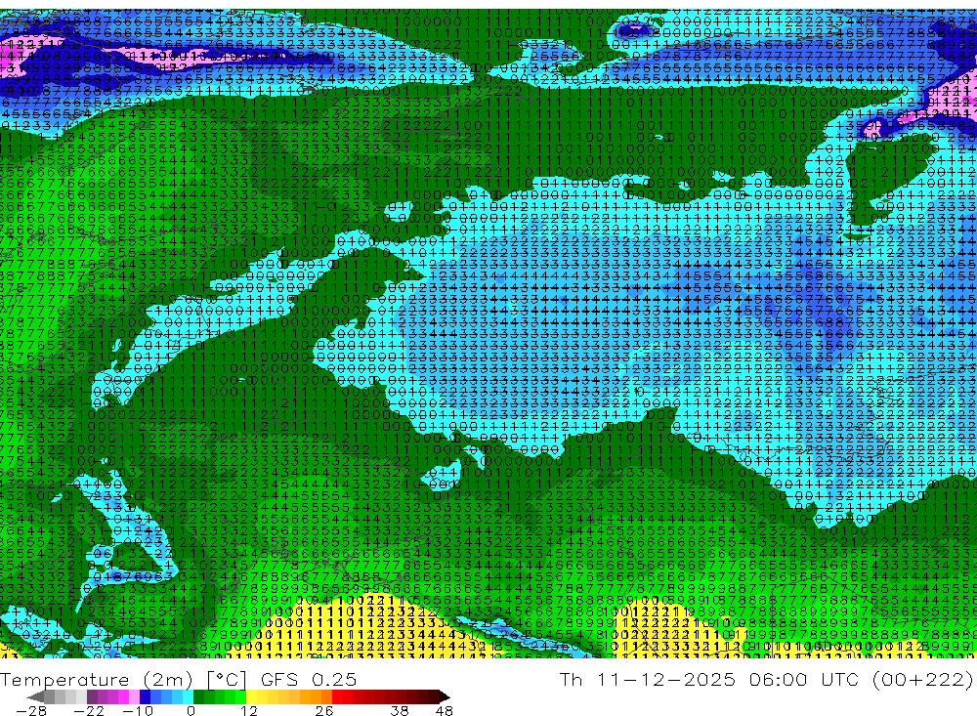Click the "-28" legend value

[31, 710]
